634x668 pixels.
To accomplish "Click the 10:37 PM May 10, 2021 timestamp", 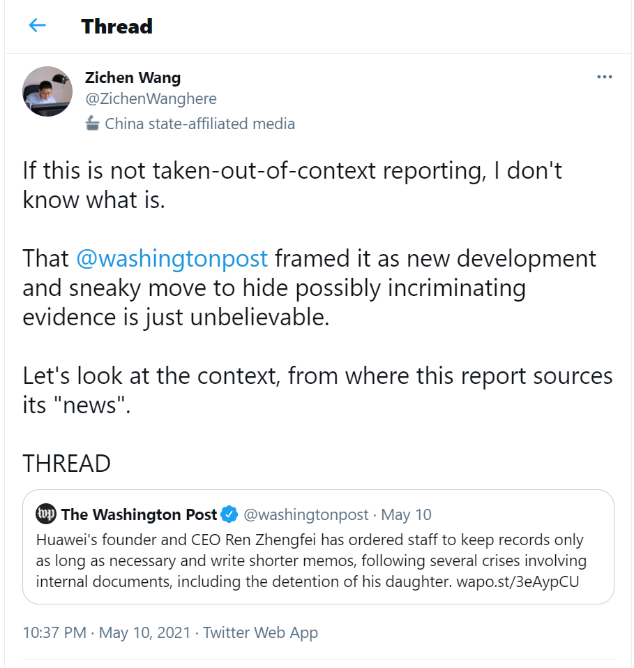I will (106, 633).
